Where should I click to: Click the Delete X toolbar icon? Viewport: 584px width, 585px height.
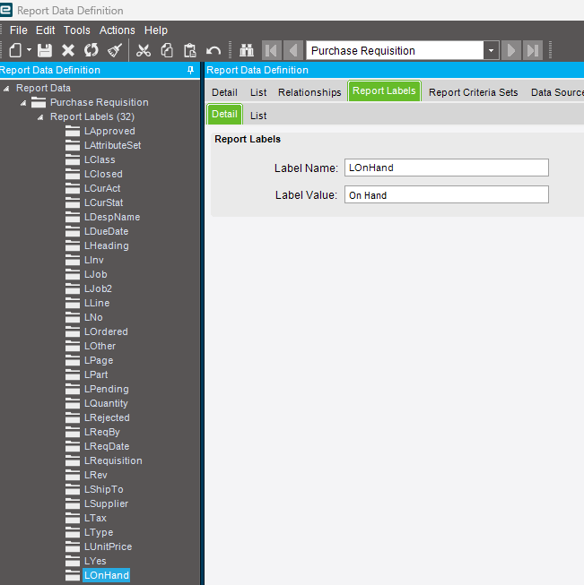point(68,50)
